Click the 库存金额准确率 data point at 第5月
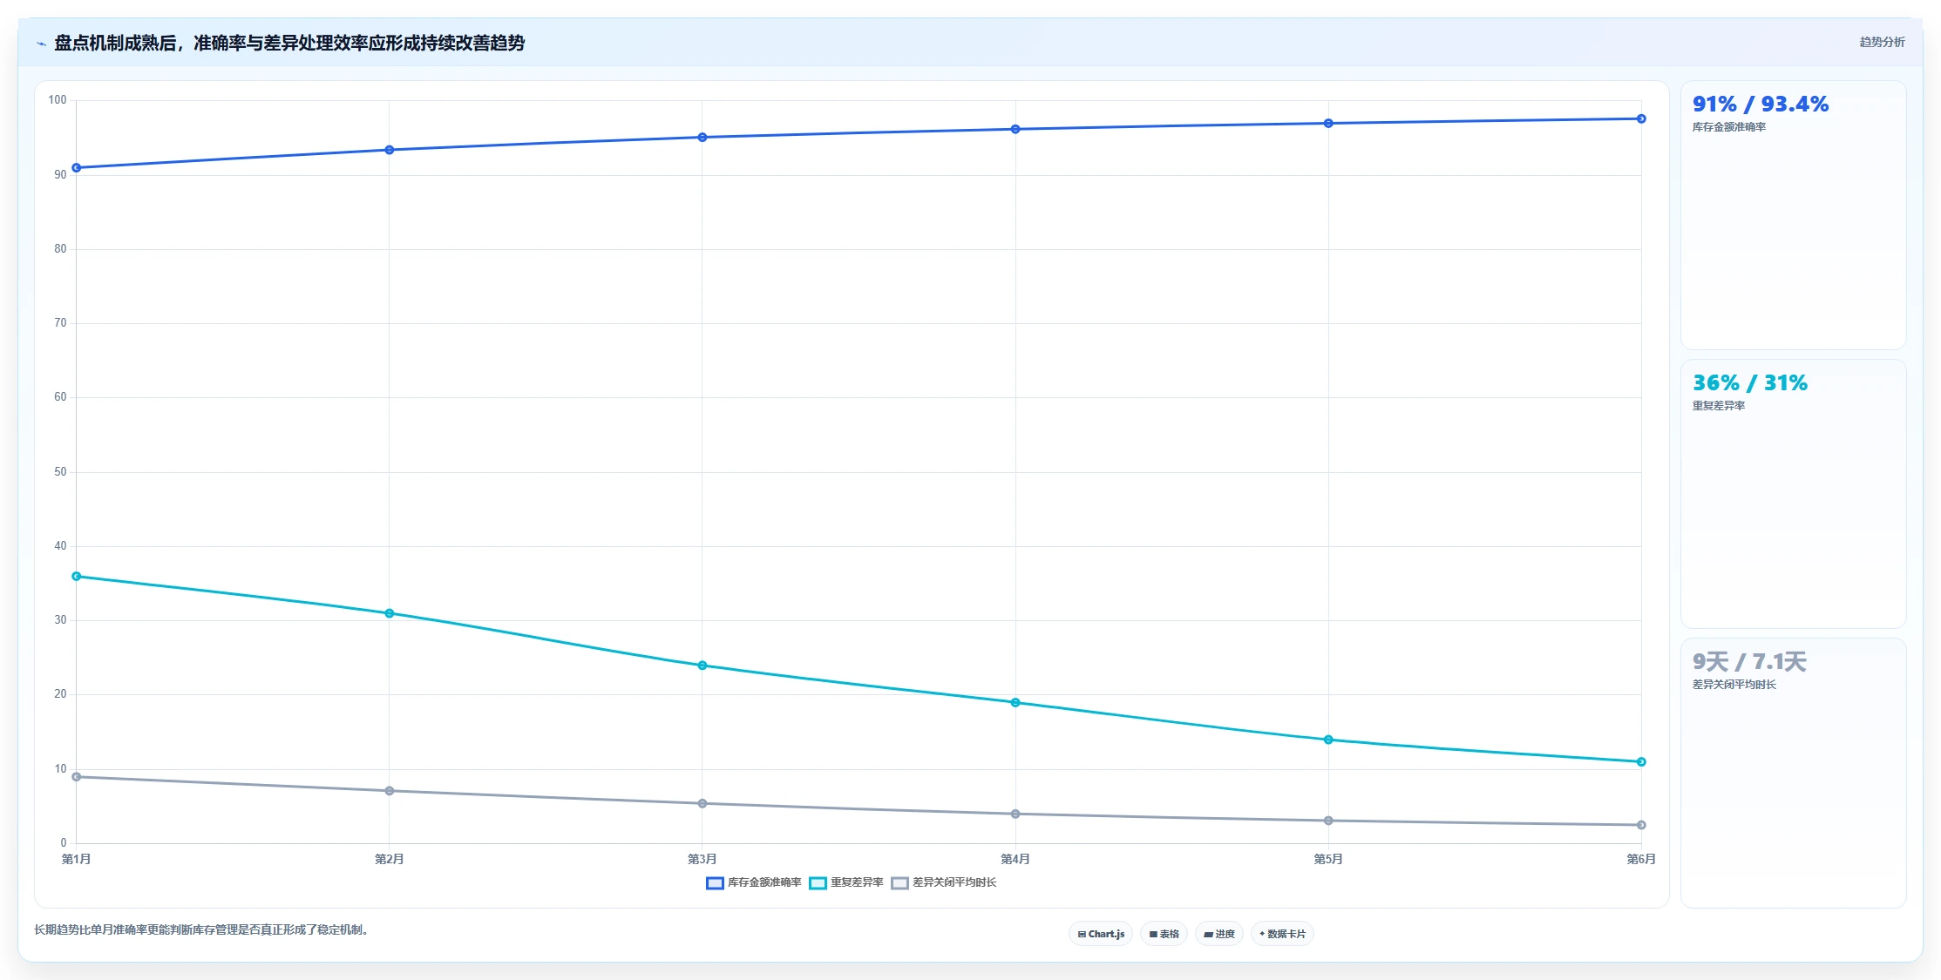Viewport: 1941px width, 980px height. pos(1328,124)
